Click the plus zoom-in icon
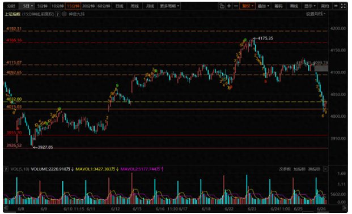Image resolution: width=352 pixels, height=214 pixels. coord(229,6)
